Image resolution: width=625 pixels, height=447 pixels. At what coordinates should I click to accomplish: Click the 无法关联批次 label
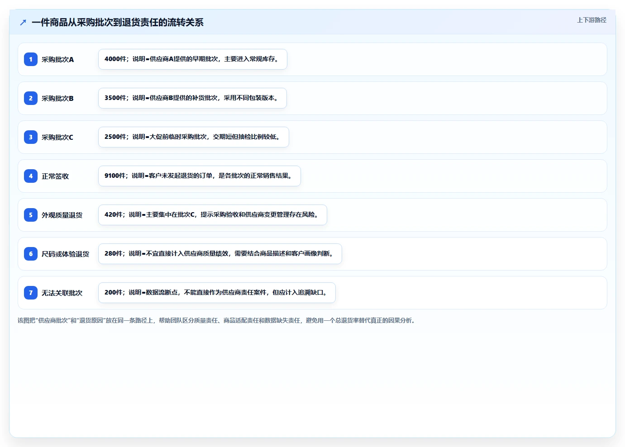[62, 293]
